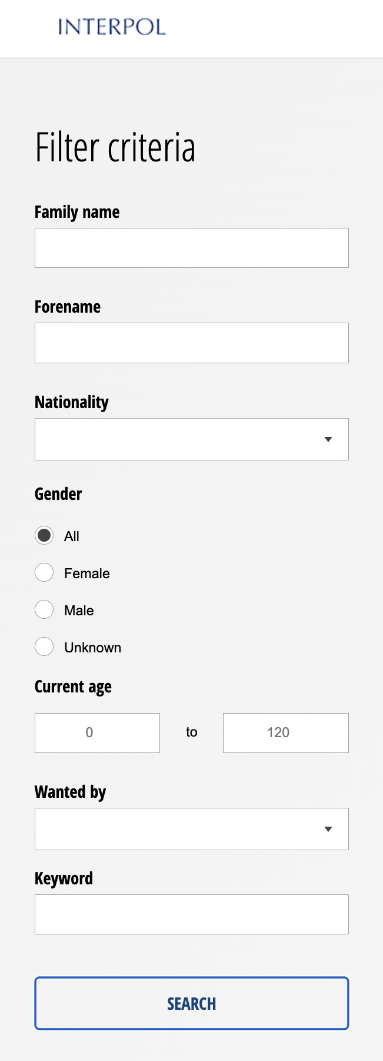Select the Unknown gender option
Image resolution: width=383 pixels, height=1061 pixels.
click(44, 647)
